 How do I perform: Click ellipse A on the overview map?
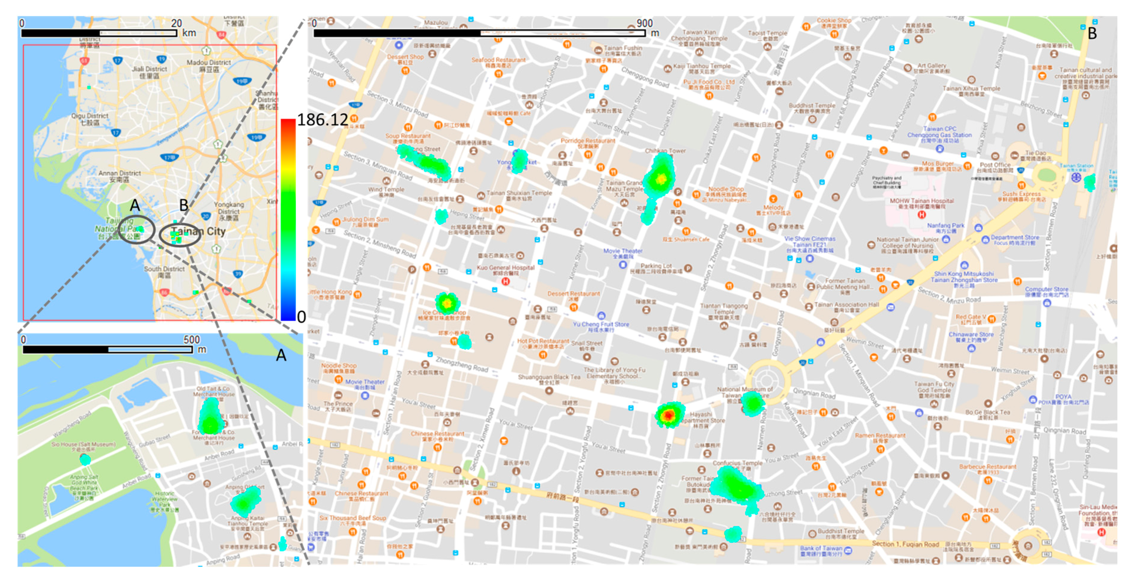[137, 229]
